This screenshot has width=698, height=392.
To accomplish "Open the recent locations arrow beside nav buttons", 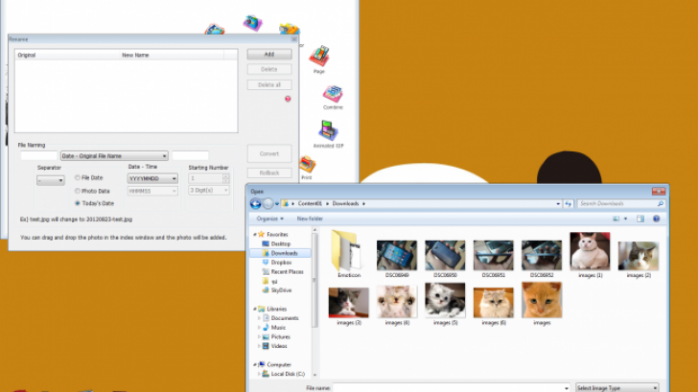I will tap(276, 204).
